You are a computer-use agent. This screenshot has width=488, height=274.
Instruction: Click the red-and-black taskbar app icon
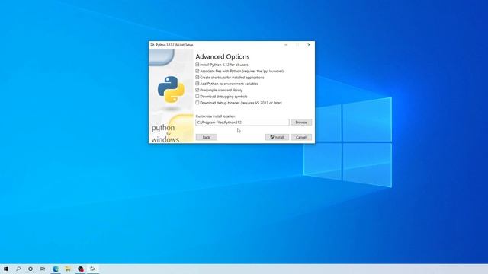81,269
